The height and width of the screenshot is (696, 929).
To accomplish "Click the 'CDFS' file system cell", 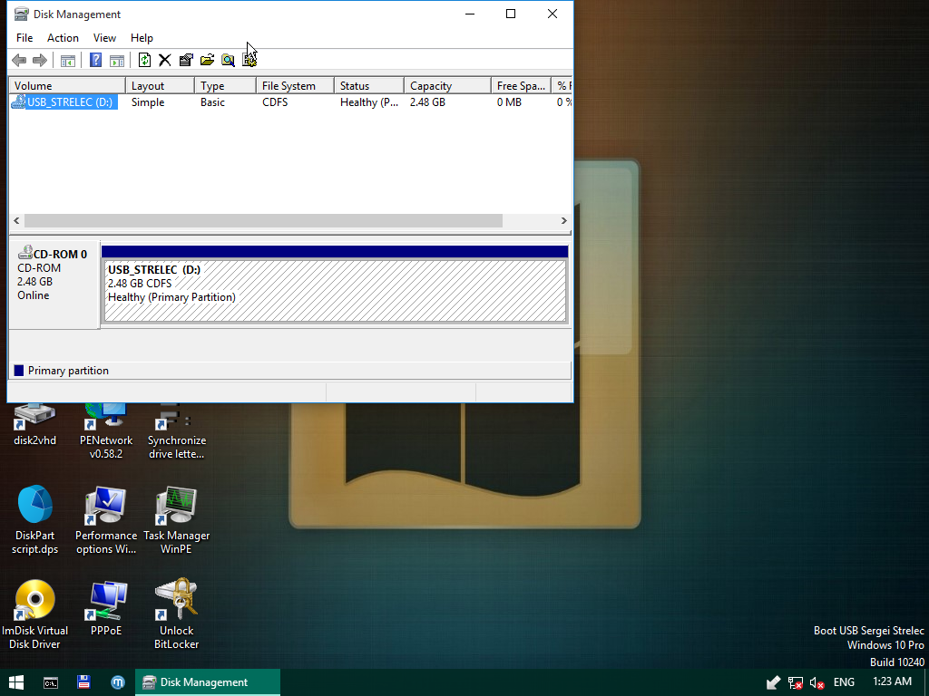I will [x=275, y=102].
